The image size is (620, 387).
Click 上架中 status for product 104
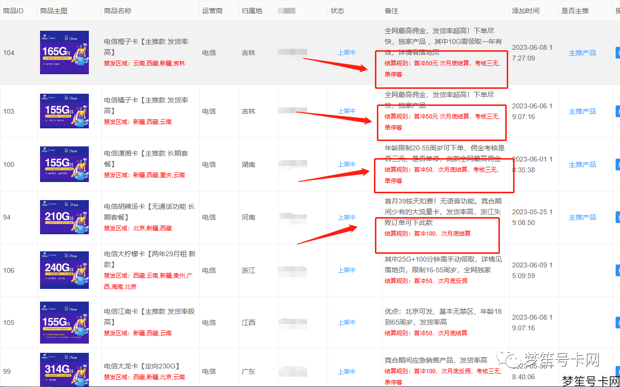(x=347, y=53)
